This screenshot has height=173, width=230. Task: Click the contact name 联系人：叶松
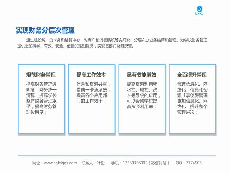pos(93,163)
